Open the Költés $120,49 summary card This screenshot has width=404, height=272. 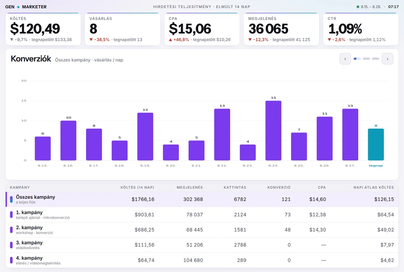pos(43,29)
